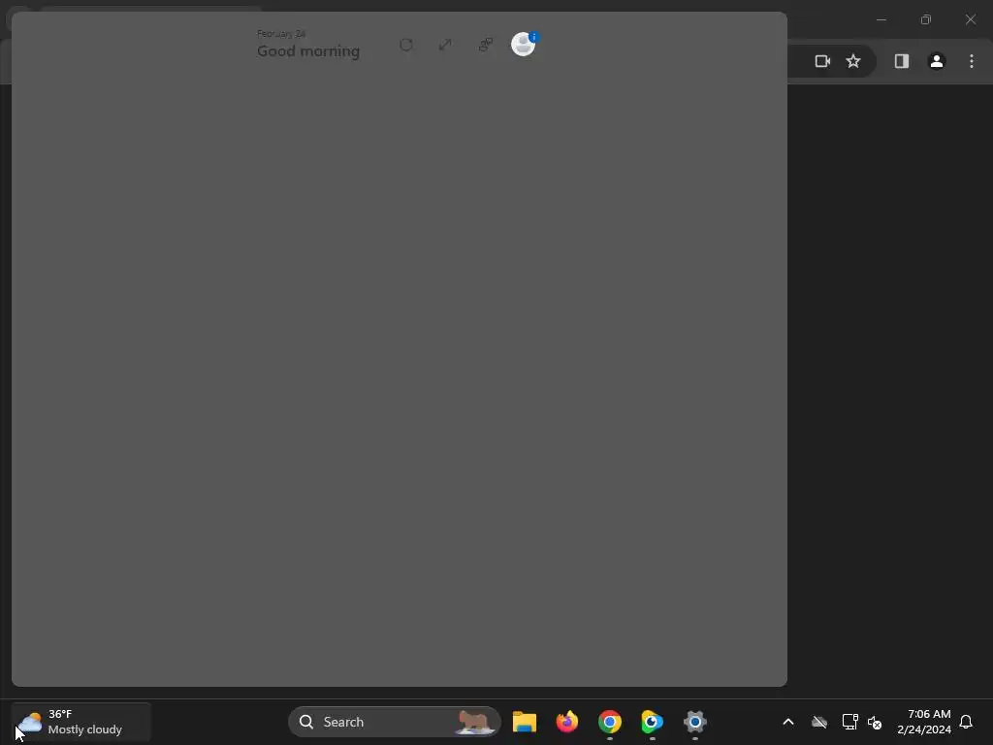Click the muted volume tray icon
Viewport: 993px width, 745px height.
coord(875,722)
